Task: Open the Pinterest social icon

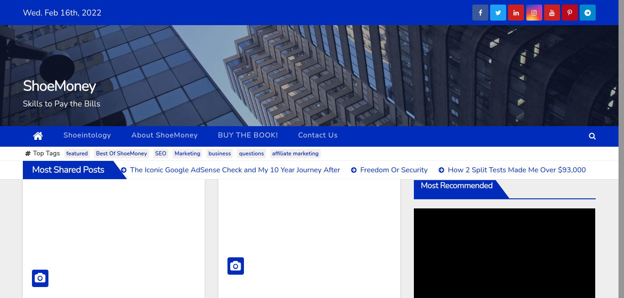Action: pyautogui.click(x=570, y=13)
